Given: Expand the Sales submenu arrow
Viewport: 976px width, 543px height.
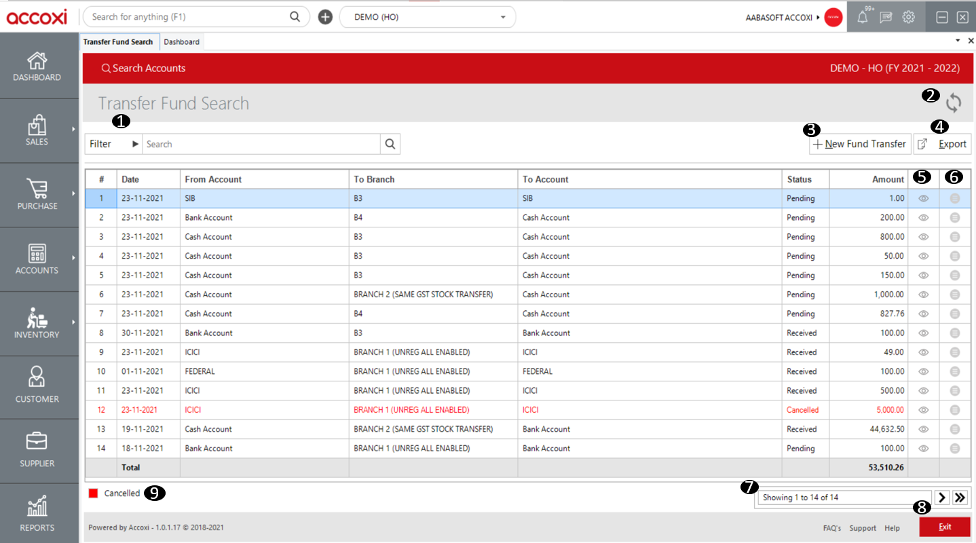Looking at the screenshot, I should click(73, 128).
